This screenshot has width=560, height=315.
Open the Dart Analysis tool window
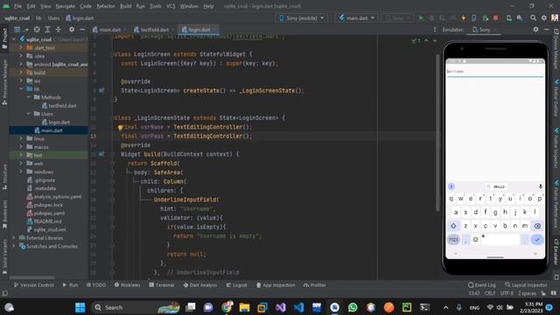pyautogui.click(x=200, y=285)
